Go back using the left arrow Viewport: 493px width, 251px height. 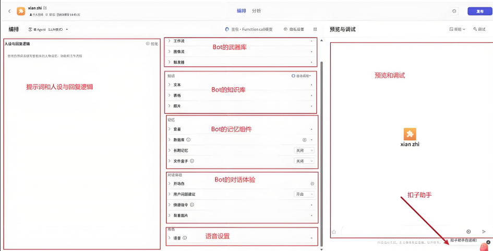point(9,11)
